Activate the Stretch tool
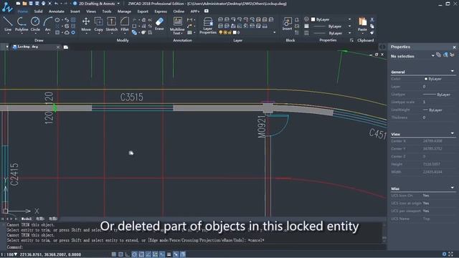Screen dimensions: 459x258 112,24
